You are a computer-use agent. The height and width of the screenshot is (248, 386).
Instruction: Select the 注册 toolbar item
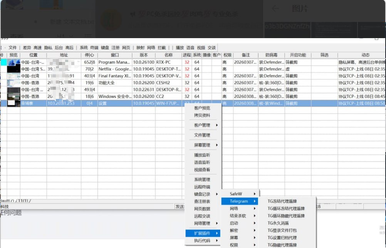click(x=116, y=48)
